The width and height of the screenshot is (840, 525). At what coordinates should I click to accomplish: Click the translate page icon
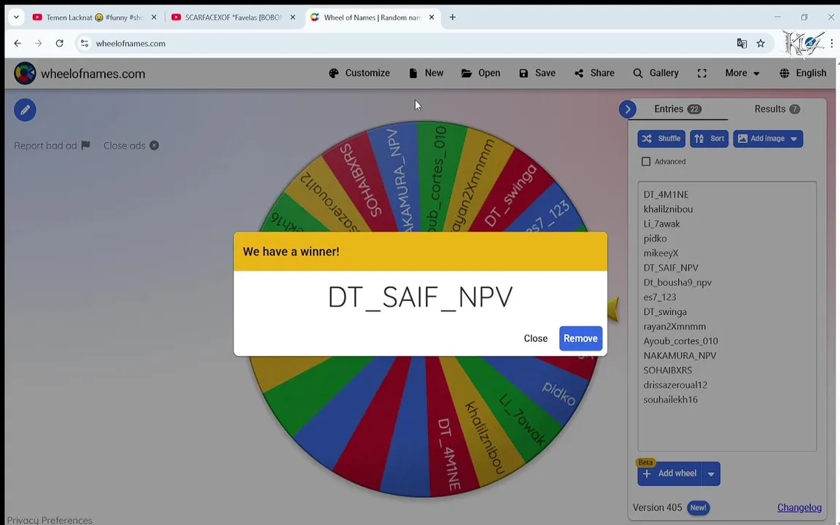pyautogui.click(x=742, y=44)
